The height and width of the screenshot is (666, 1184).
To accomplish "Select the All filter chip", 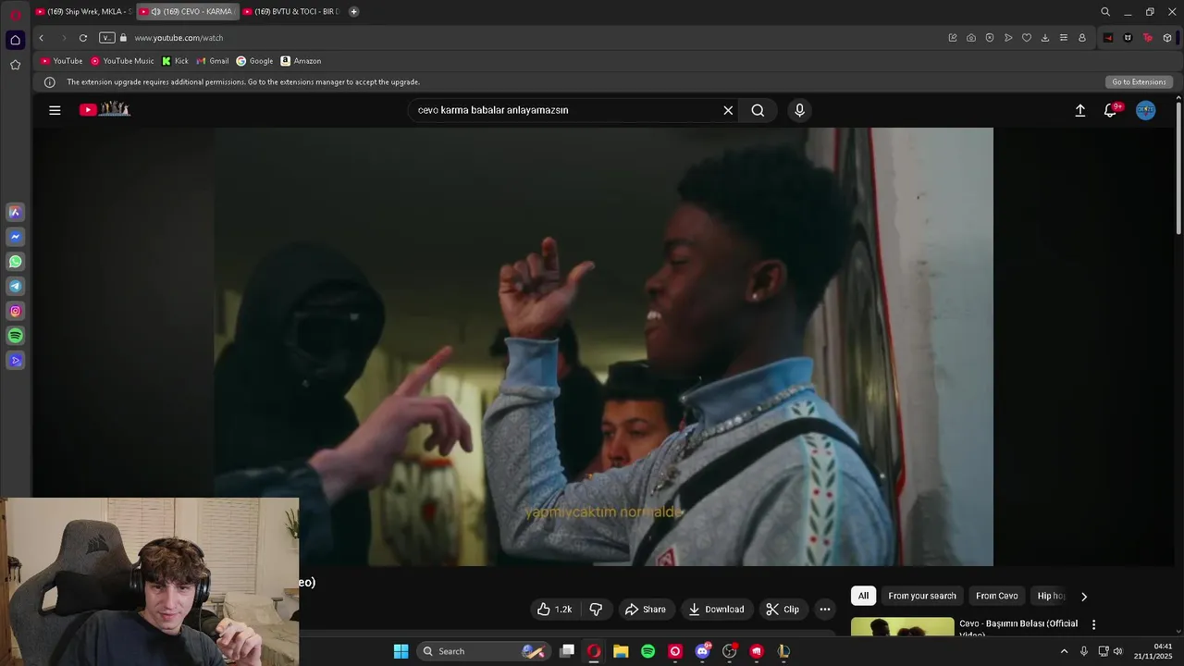I will tap(863, 596).
